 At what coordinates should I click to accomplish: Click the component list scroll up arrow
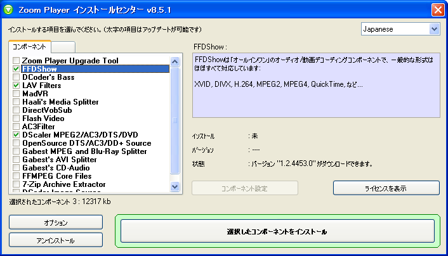point(175,61)
